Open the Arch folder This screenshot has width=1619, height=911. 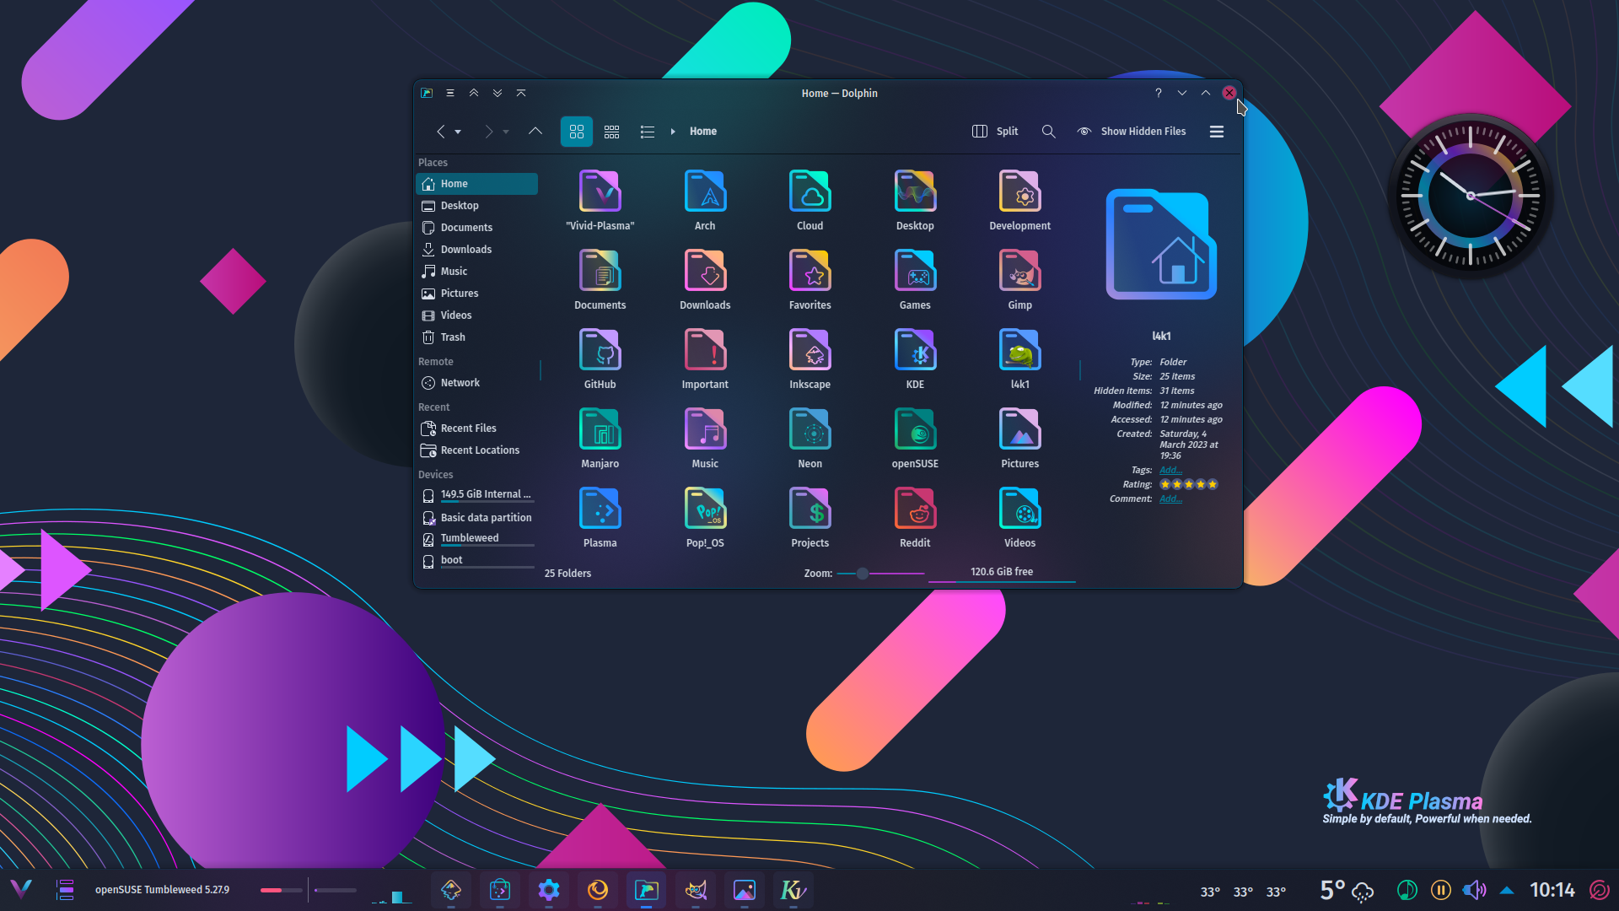(x=705, y=200)
